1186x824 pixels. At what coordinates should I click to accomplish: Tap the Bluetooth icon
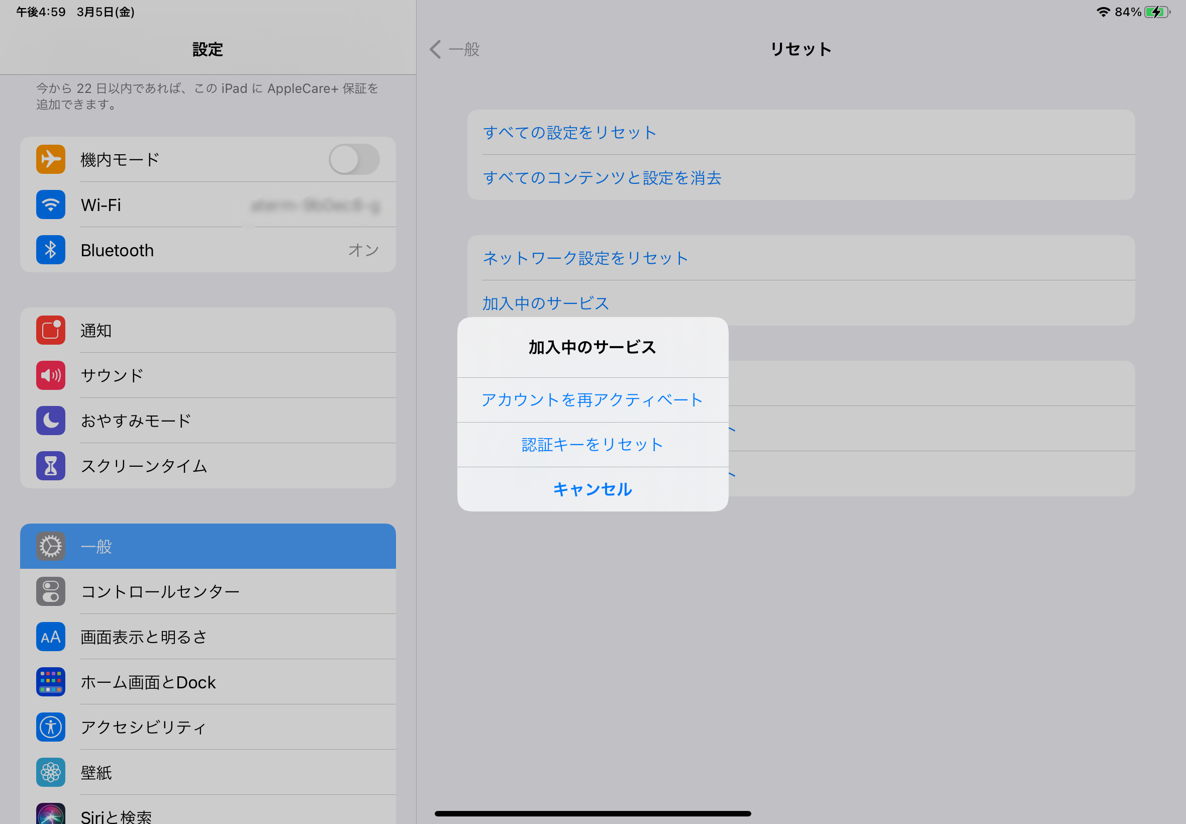(x=51, y=250)
